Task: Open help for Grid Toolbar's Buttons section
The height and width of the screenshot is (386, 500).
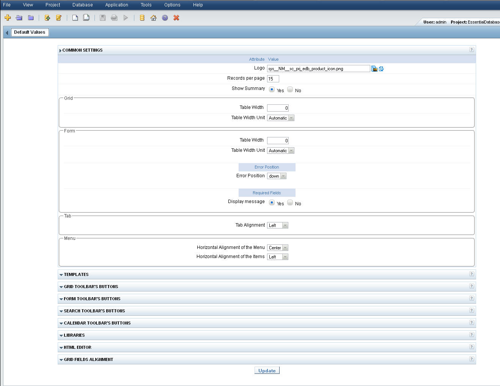Action: [x=472, y=286]
